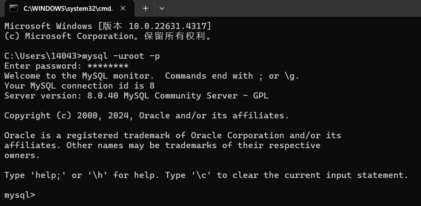This screenshot has height=206, width=421.
Task: Click the masked password asterisks
Action: (x=108, y=66)
